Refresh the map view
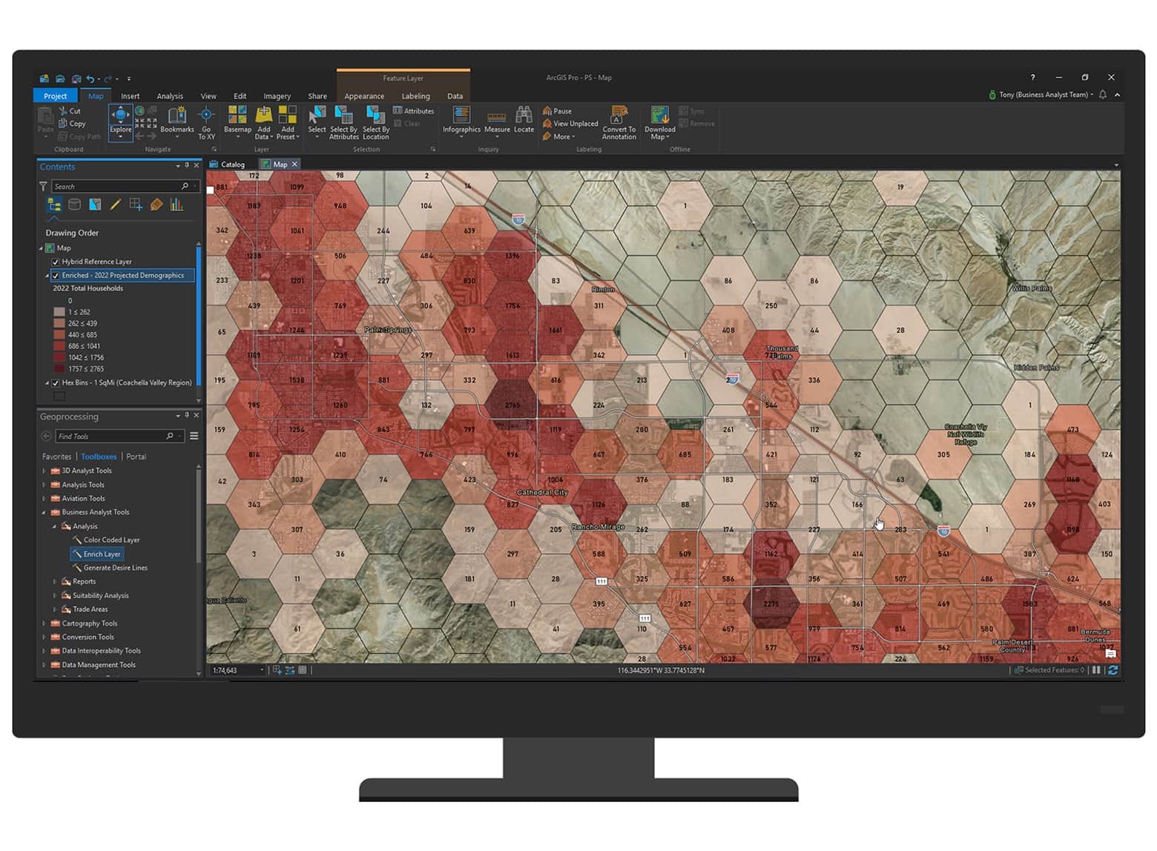Image resolution: width=1157 pixels, height=851 pixels. tap(1112, 670)
